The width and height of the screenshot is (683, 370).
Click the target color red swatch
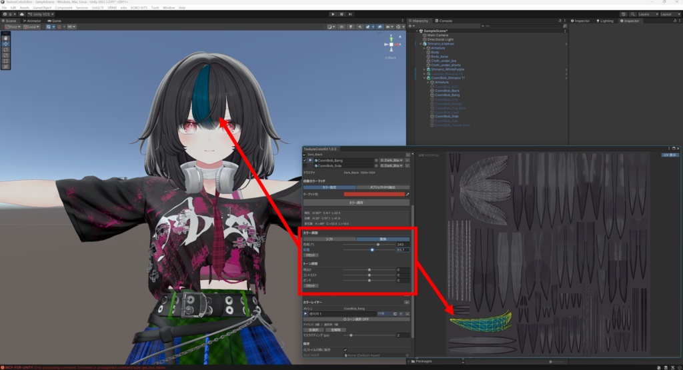pos(374,194)
